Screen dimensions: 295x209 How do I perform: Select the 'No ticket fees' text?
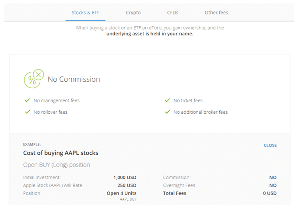[188, 101]
